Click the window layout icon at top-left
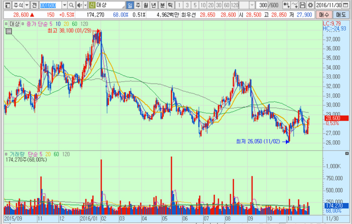 6,5
